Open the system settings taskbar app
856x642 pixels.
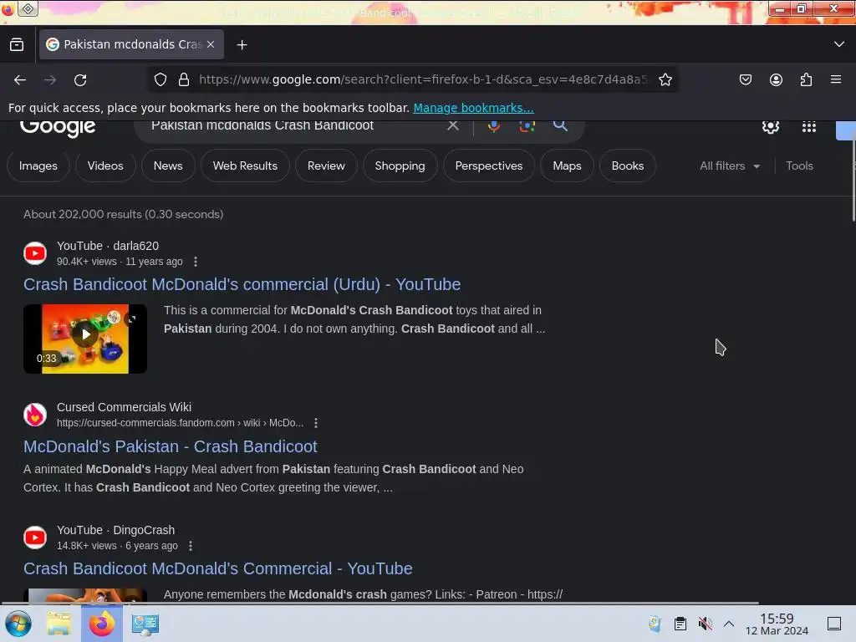145,624
